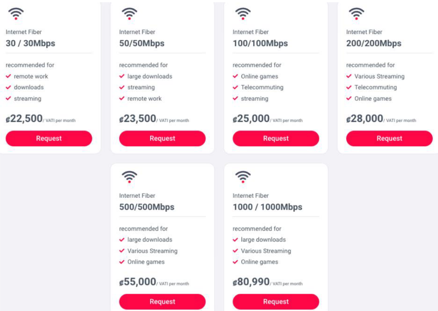Screen dimensions: 438x311
Task: Click the 1000 / 1000Mbps plan heading
Action: point(267,207)
